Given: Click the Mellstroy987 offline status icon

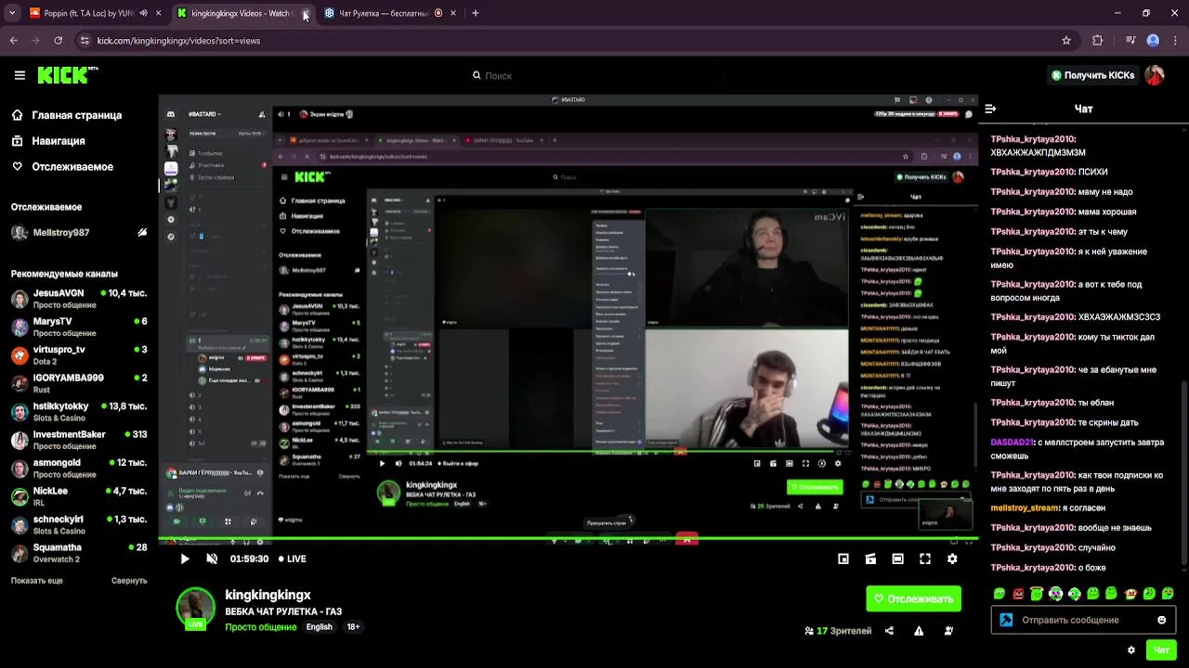Looking at the screenshot, I should pyautogui.click(x=142, y=233).
